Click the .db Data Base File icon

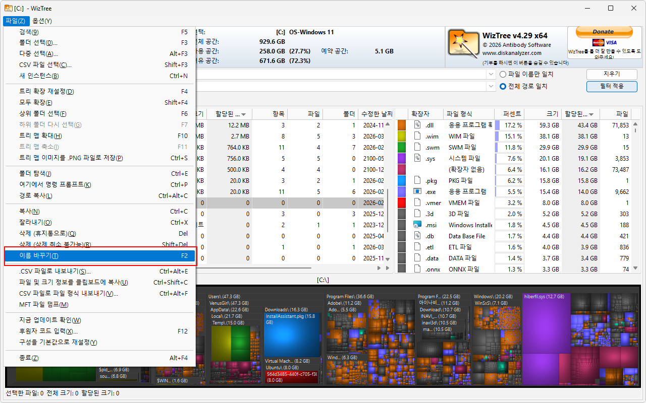(417, 236)
